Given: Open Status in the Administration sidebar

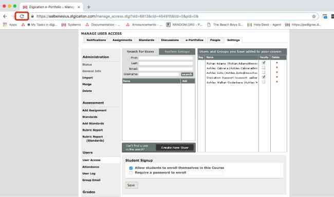Looking at the screenshot, I should (87, 65).
